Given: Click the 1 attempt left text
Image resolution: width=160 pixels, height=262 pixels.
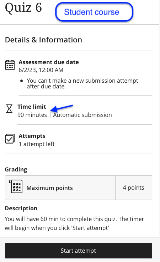Looking at the screenshot, I should (37, 144).
